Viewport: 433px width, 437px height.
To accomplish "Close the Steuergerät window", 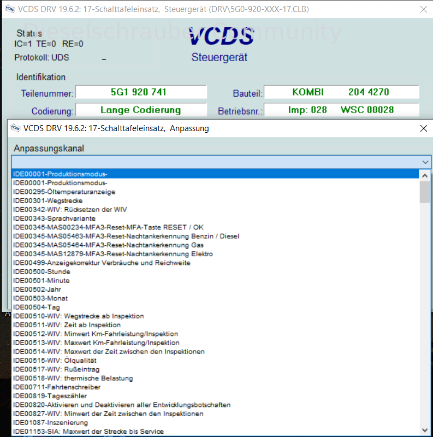I will coord(424,9).
